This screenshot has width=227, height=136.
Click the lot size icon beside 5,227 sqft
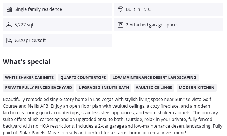(9, 25)
